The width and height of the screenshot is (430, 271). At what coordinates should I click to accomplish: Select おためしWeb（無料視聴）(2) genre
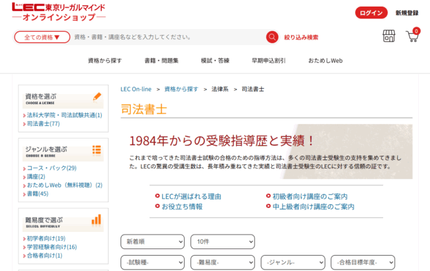click(x=64, y=185)
